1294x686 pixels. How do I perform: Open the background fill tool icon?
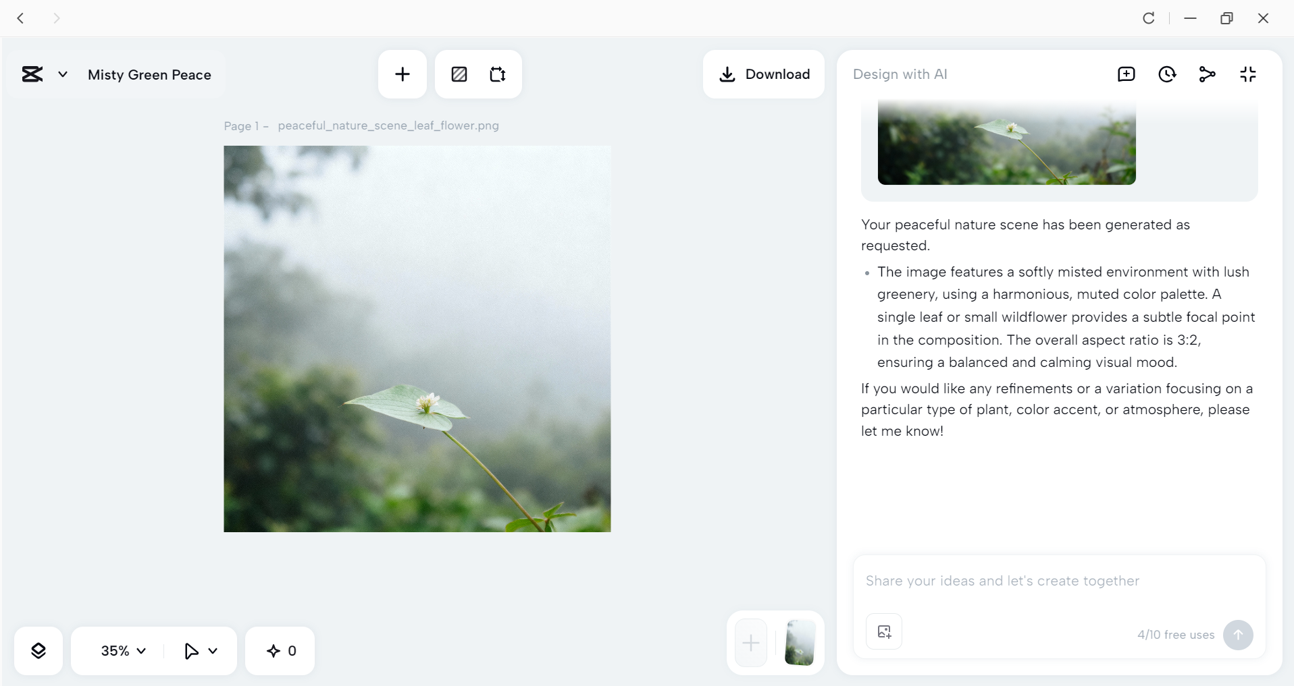[x=459, y=74]
